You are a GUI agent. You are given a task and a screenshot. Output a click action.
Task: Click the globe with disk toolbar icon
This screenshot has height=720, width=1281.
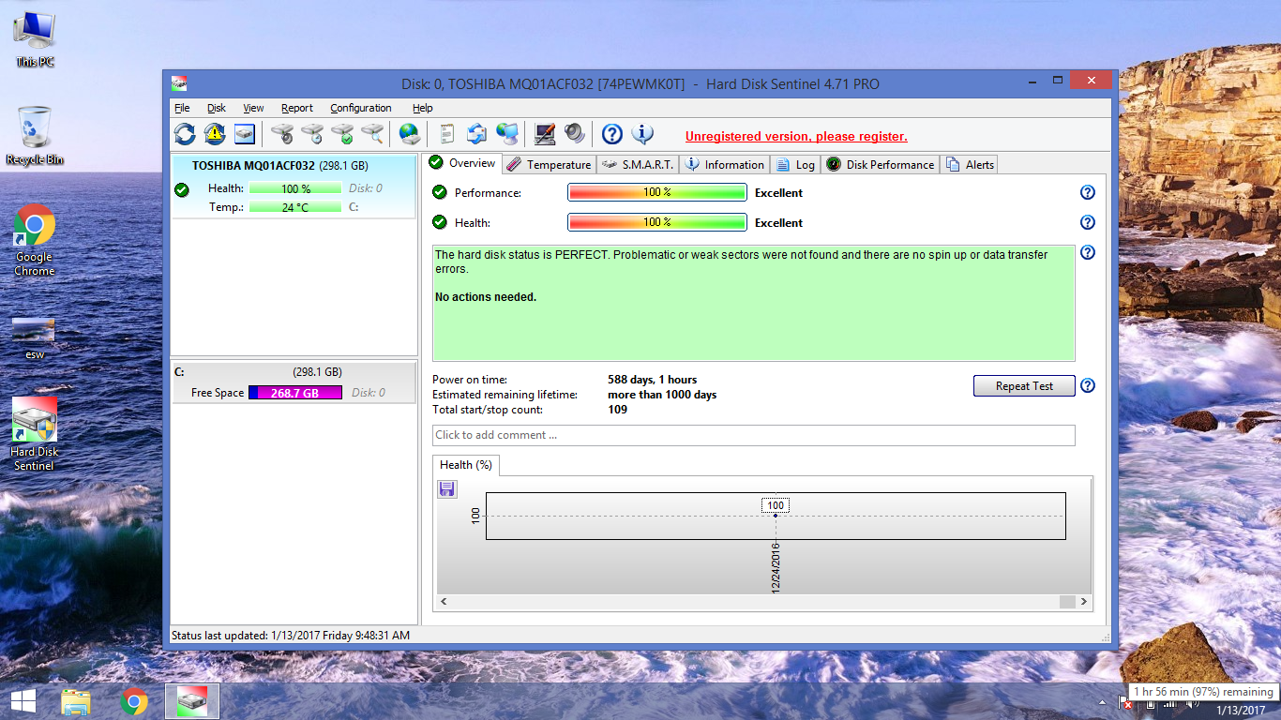coord(409,134)
